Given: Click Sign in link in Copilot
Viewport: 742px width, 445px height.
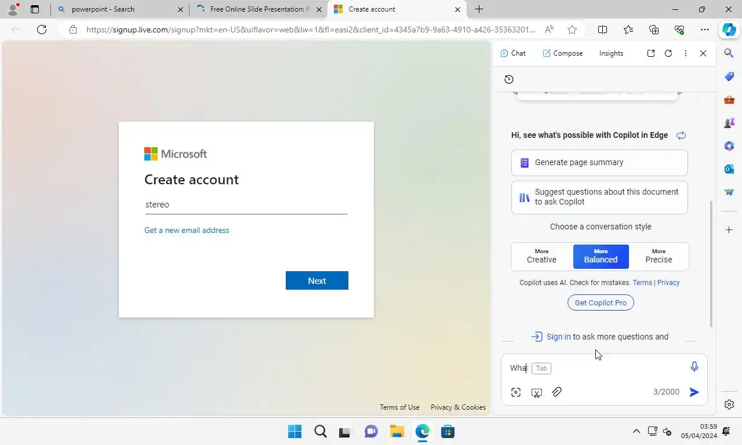Looking at the screenshot, I should 559,337.
